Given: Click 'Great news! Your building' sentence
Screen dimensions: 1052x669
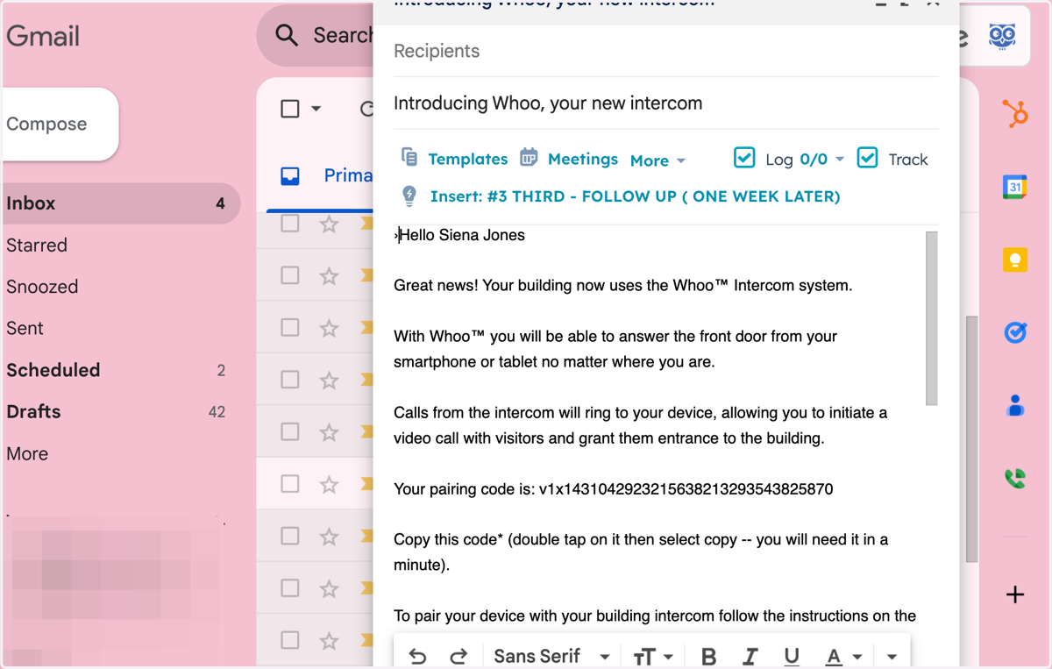Looking at the screenshot, I should [x=623, y=286].
